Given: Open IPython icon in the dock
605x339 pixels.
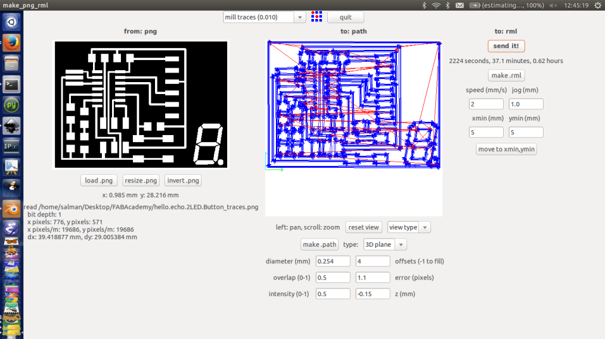Looking at the screenshot, I should [x=11, y=146].
